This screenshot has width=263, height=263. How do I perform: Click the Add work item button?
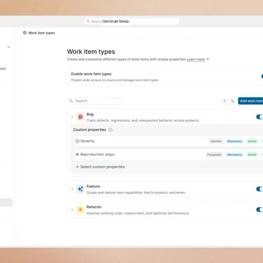pyautogui.click(x=250, y=101)
